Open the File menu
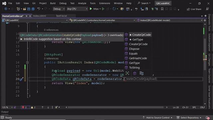Screen dimensions: 213x120 click(x=10, y=3)
